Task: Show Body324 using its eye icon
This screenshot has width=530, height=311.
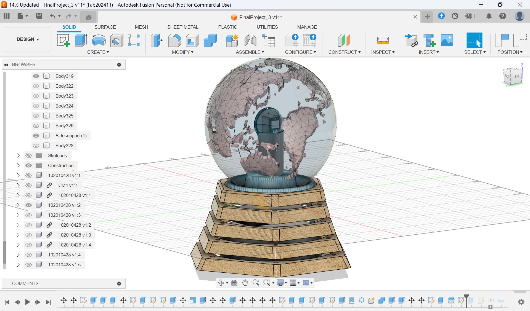Action: tap(36, 106)
